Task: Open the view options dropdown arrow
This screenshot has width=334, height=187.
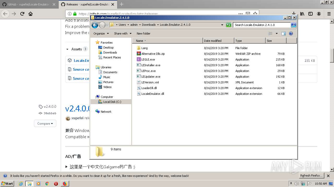Action: pos(277,34)
